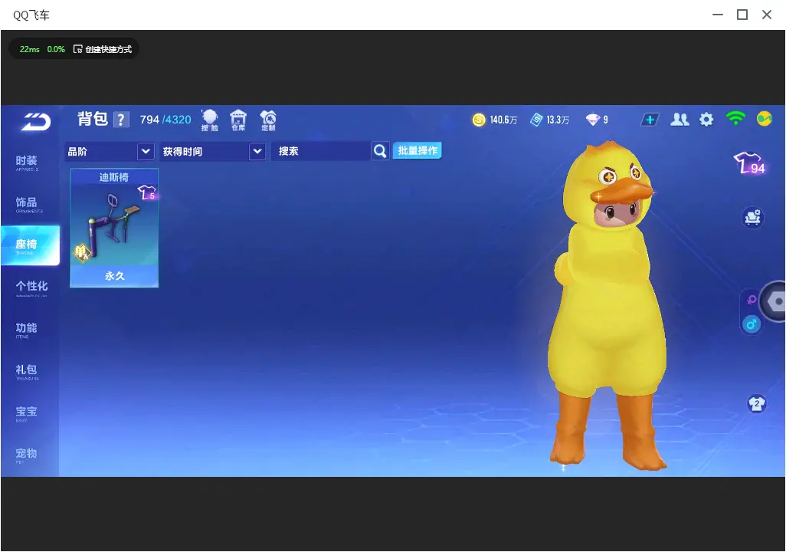Open the purple shirt 94 charm icon
Viewport: 786px width, 552px height.
(750, 163)
